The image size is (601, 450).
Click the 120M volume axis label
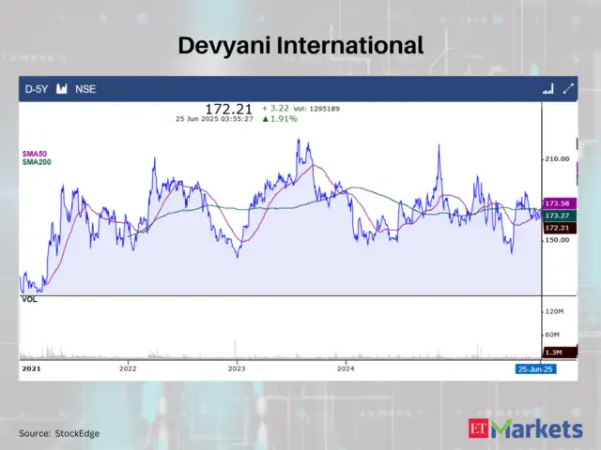pos(554,311)
